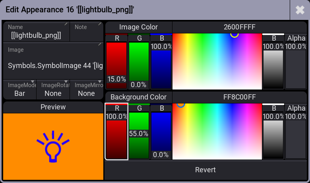Image resolution: width=310 pixels, height=183 pixels.
Task: Click the pencil edit icon on Name field
Action: click(66, 24)
